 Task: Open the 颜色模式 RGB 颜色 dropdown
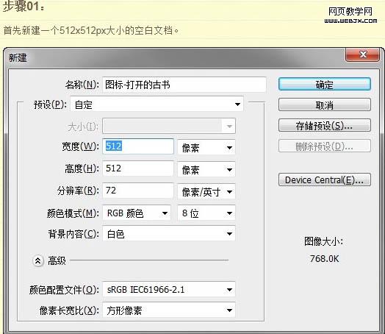tap(137, 213)
